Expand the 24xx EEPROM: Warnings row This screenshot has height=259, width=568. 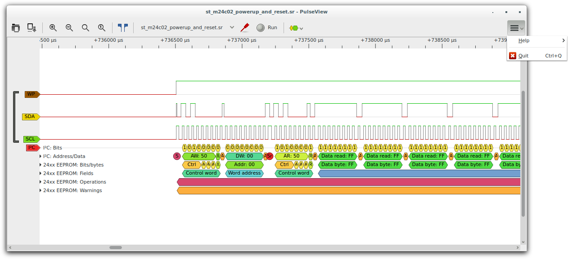pos(41,191)
